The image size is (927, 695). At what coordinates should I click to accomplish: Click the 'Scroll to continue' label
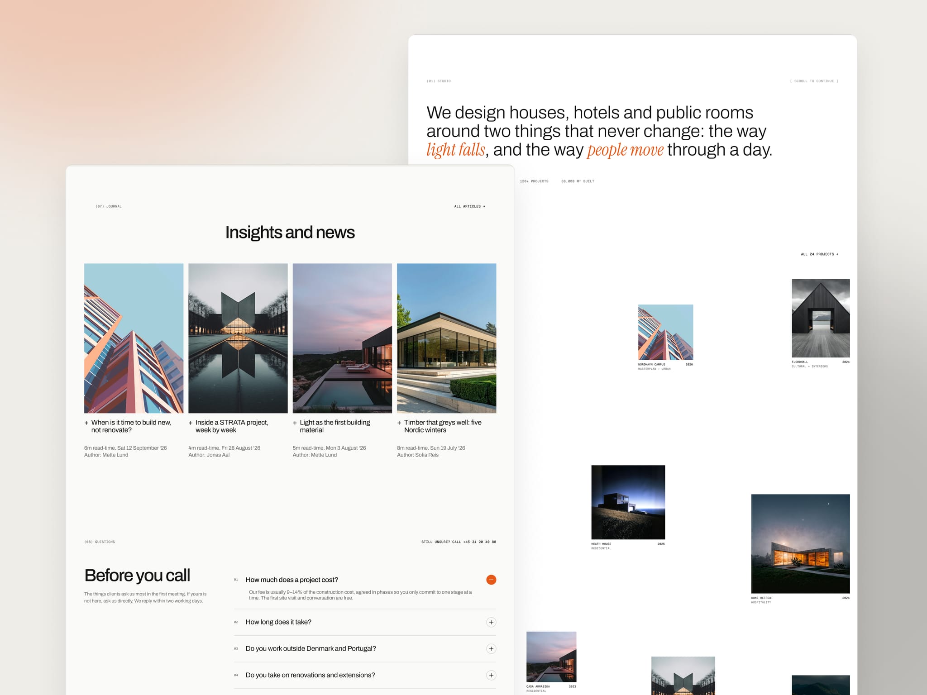pyautogui.click(x=814, y=81)
